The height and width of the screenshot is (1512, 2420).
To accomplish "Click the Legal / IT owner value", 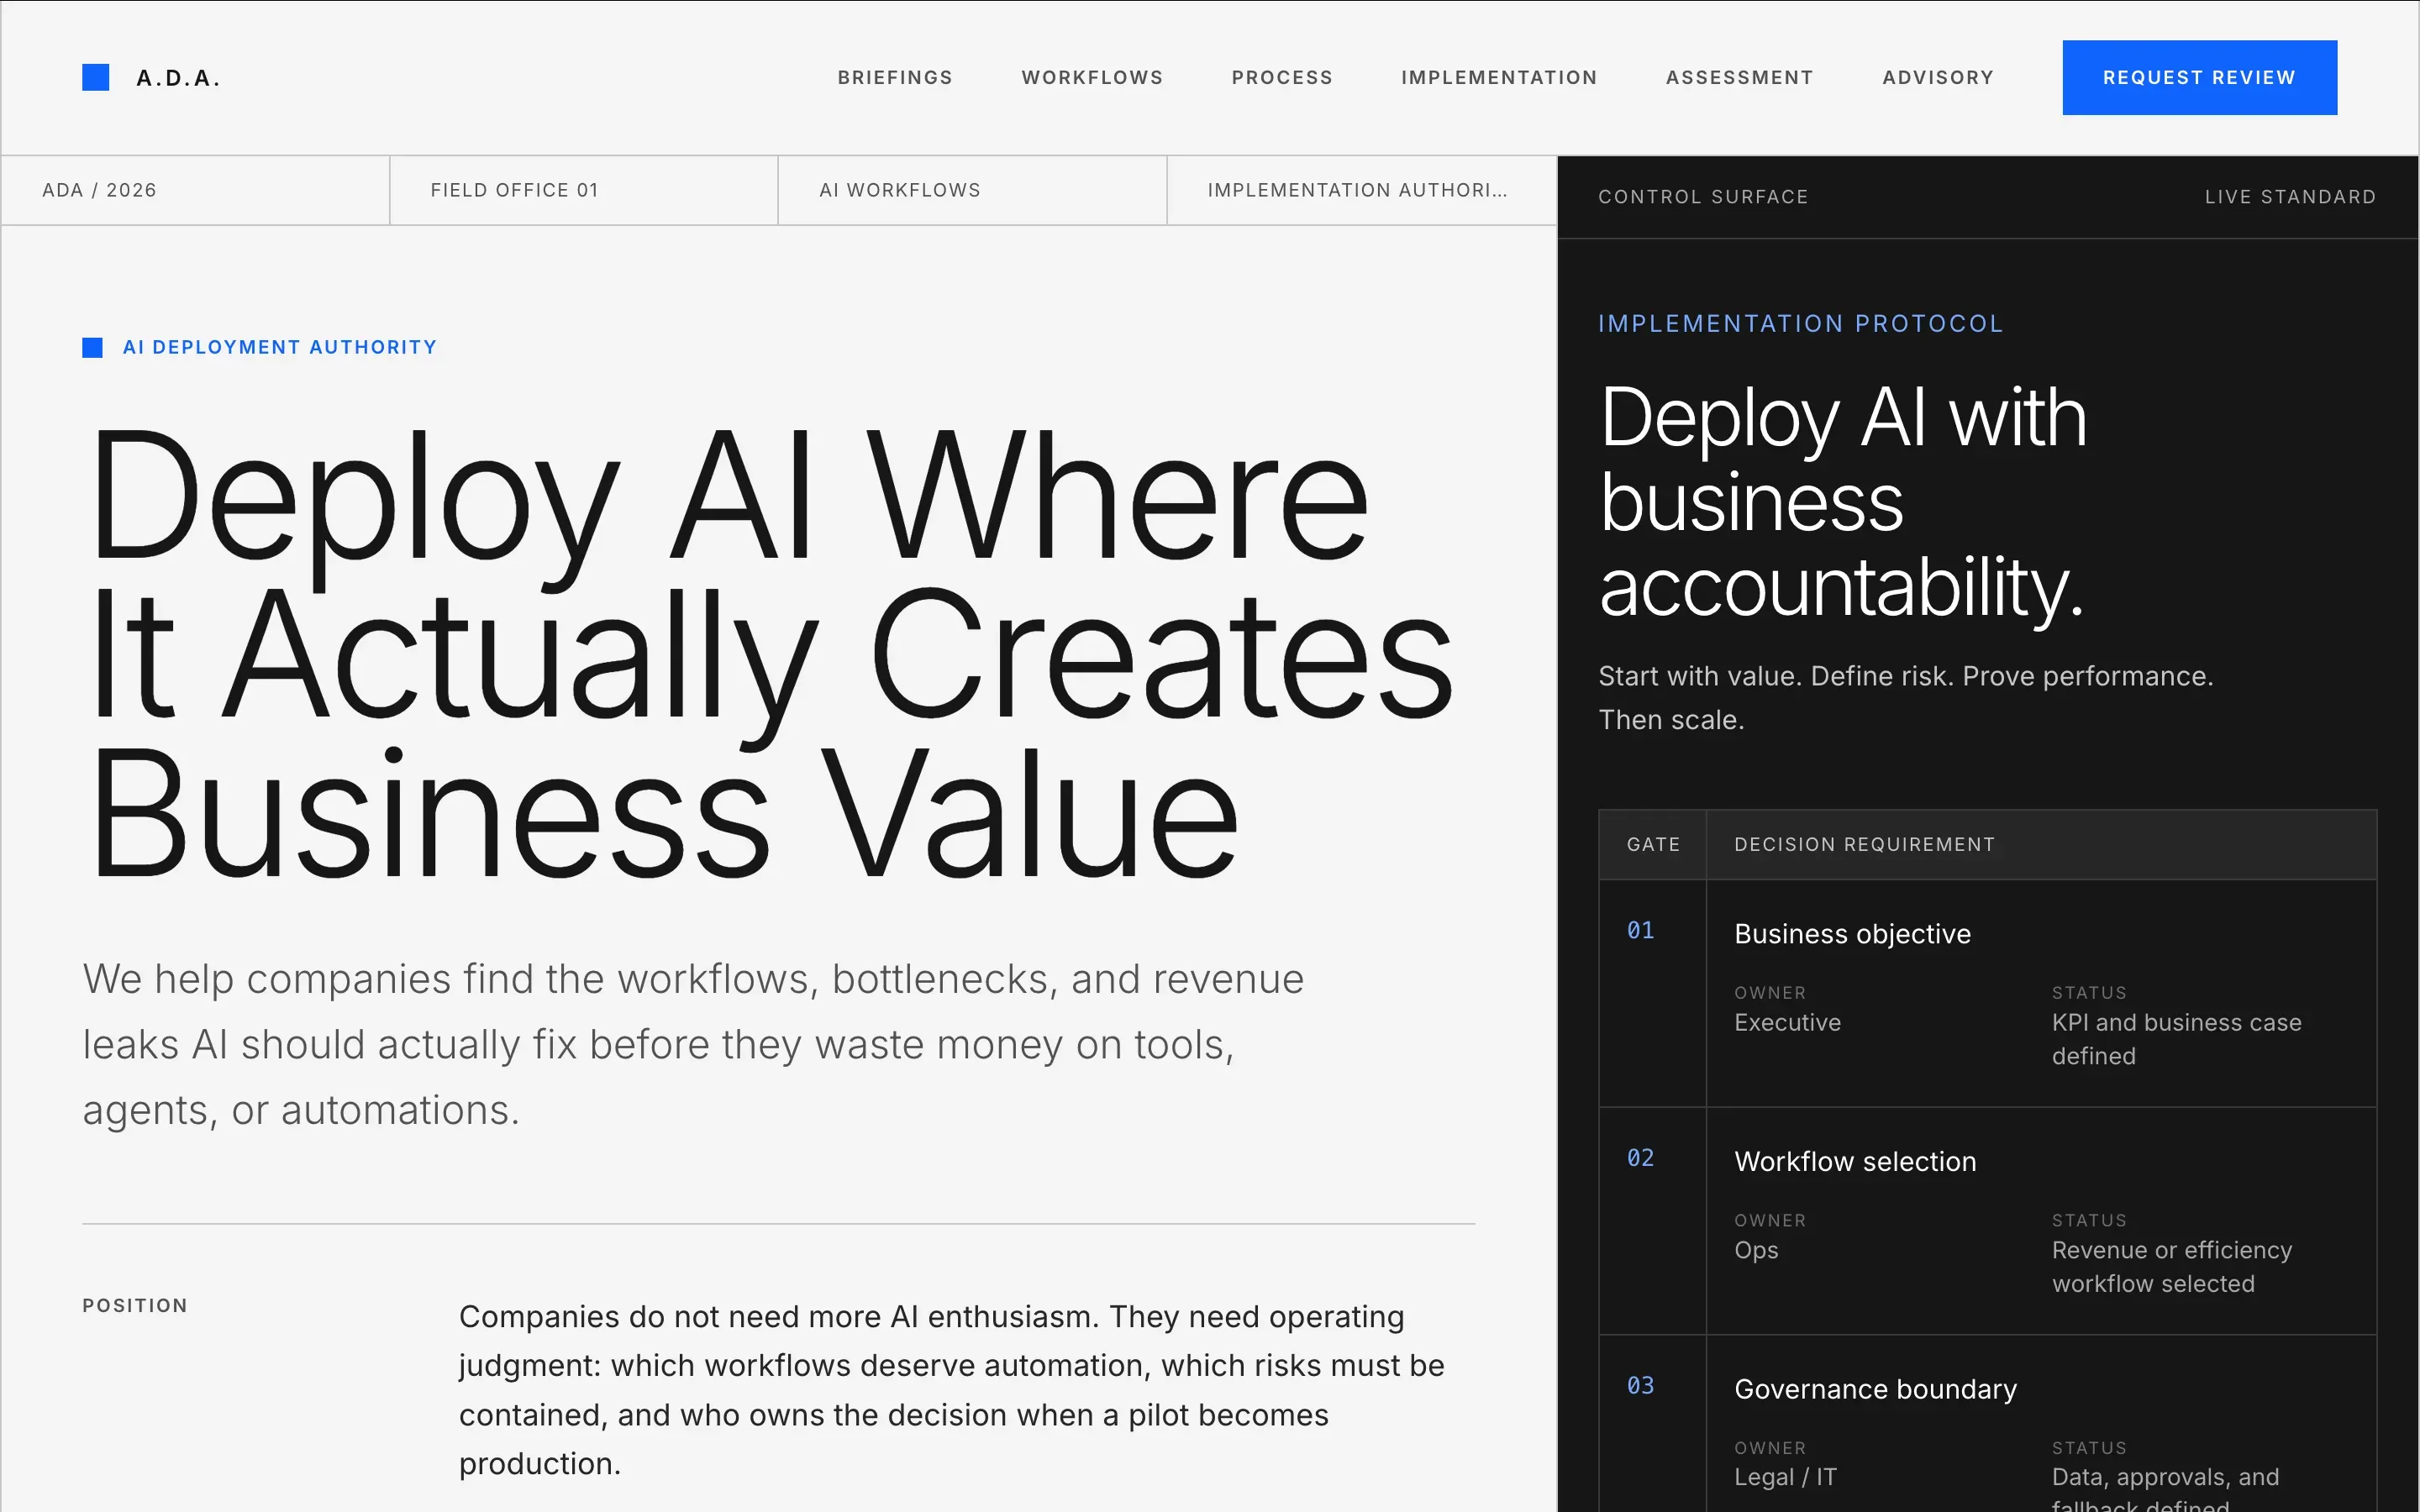I will click(1785, 1477).
